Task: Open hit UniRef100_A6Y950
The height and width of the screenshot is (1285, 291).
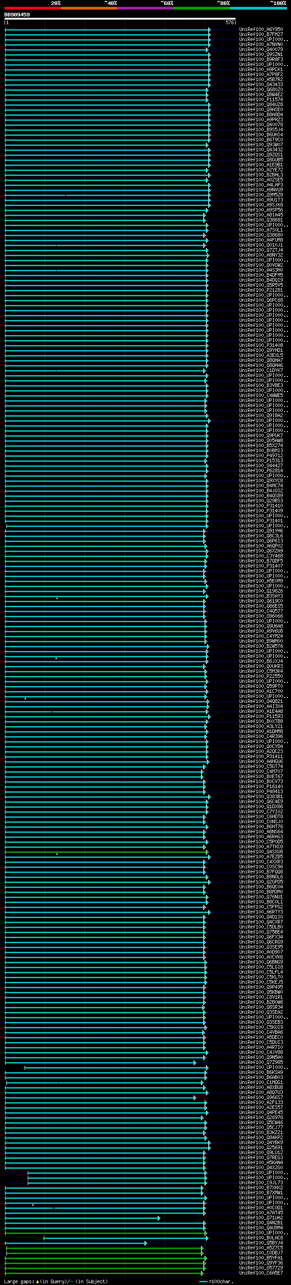Action: click(261, 30)
